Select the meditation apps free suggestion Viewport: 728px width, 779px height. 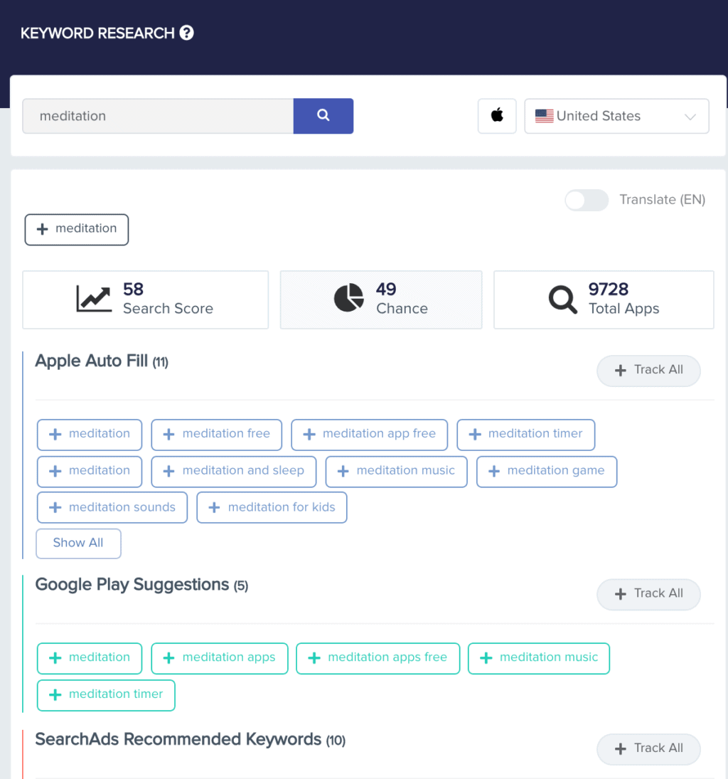[378, 658]
